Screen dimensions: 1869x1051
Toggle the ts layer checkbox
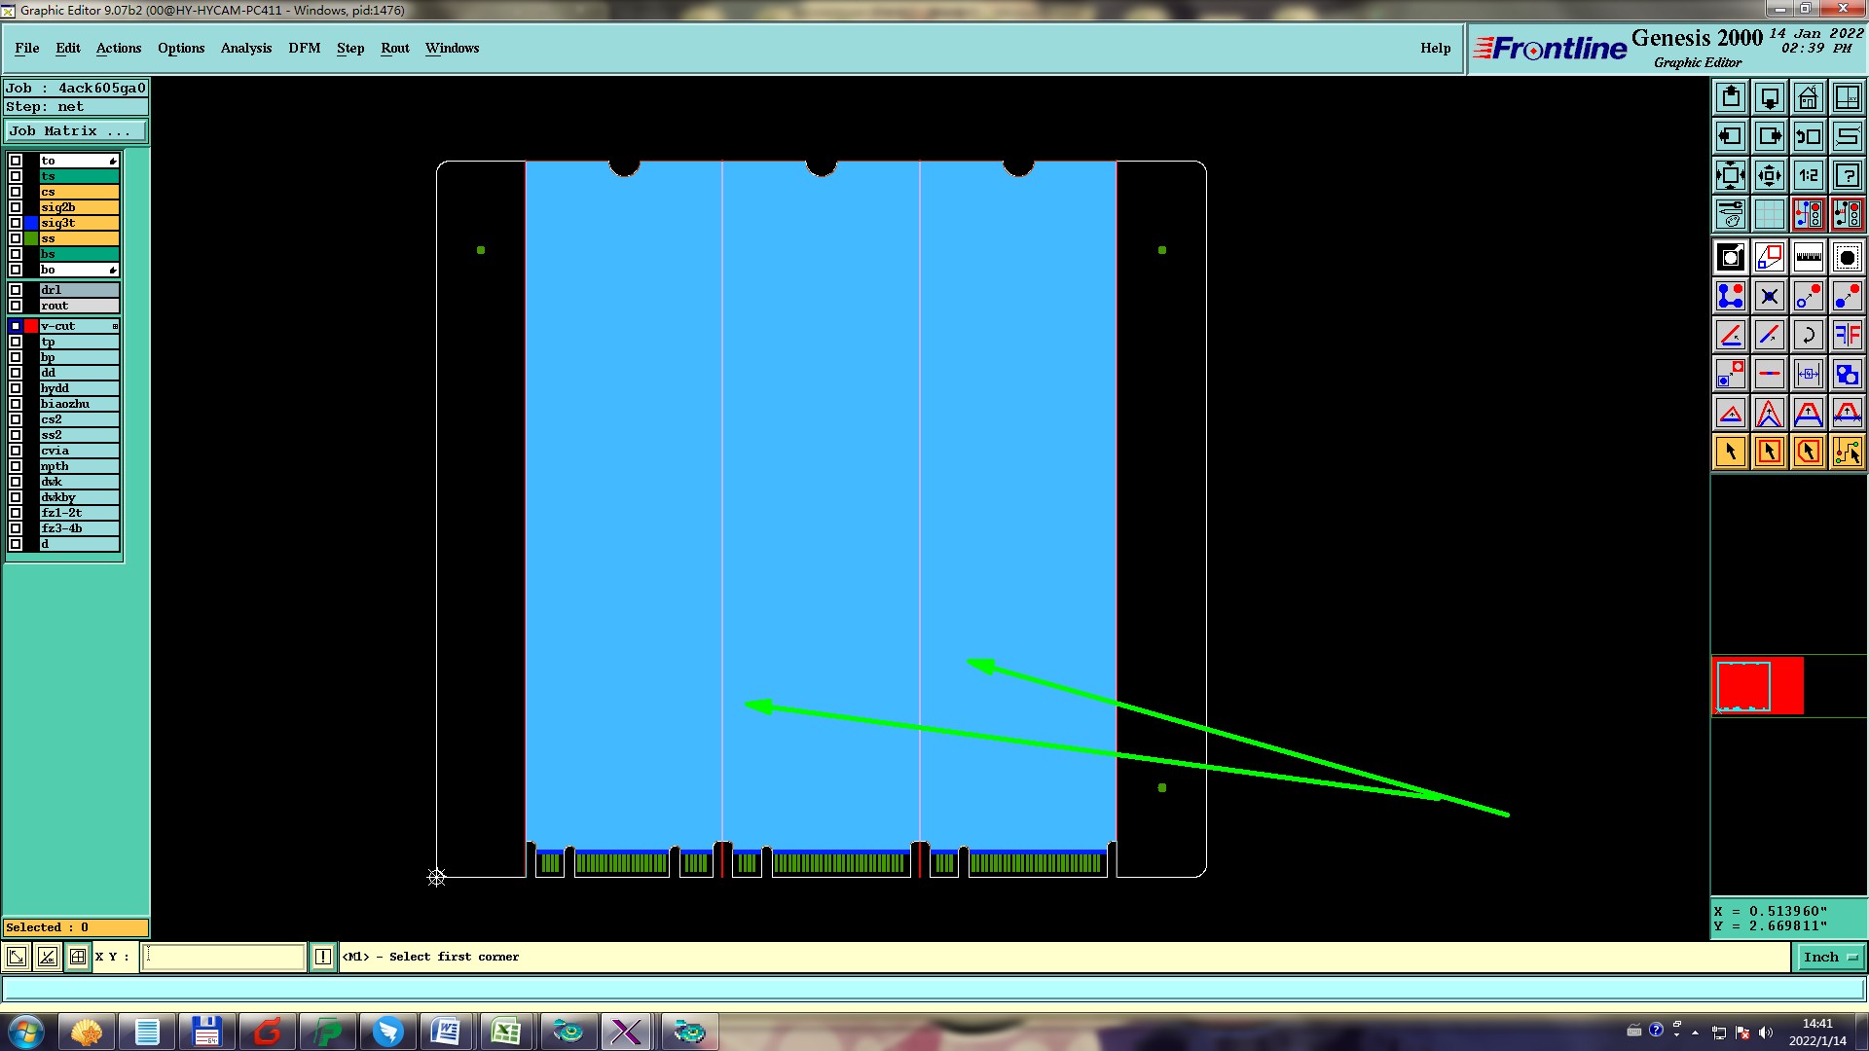point(16,176)
